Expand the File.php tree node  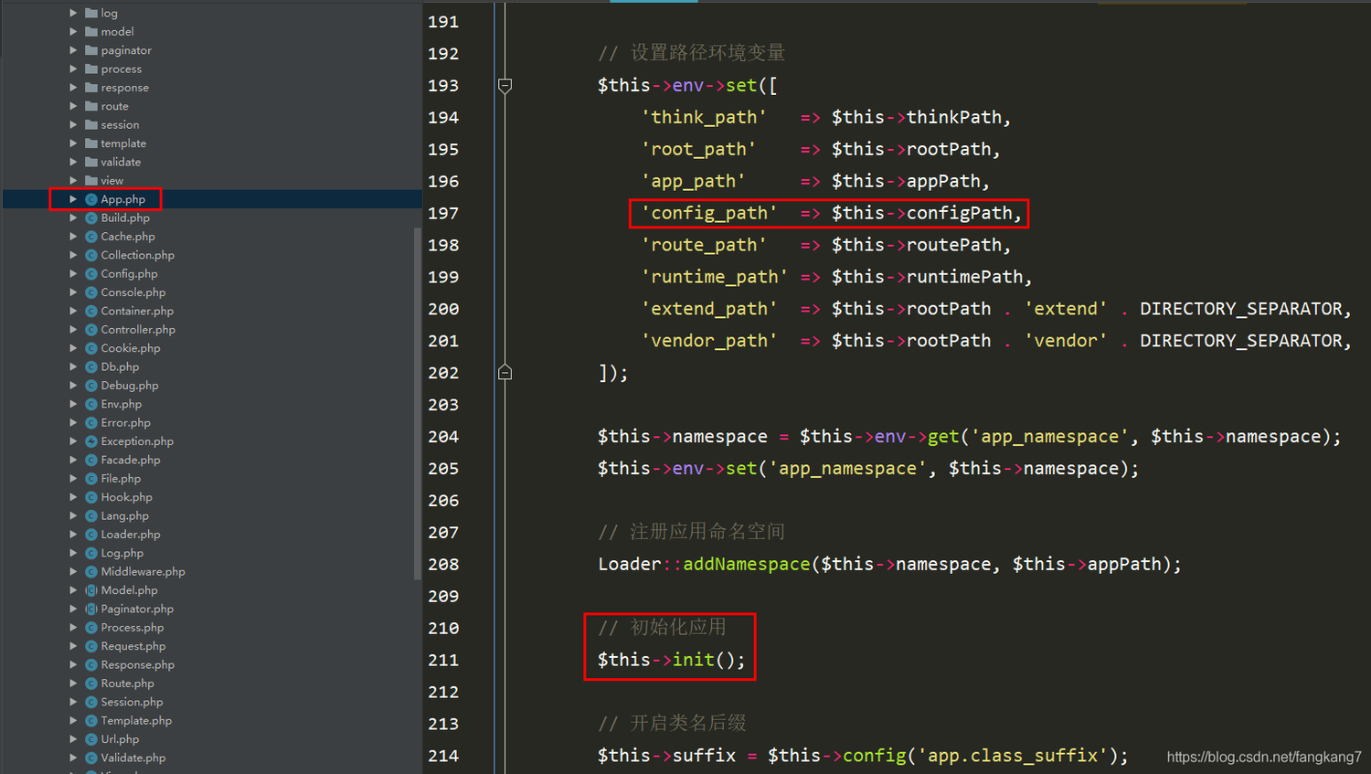coord(73,479)
